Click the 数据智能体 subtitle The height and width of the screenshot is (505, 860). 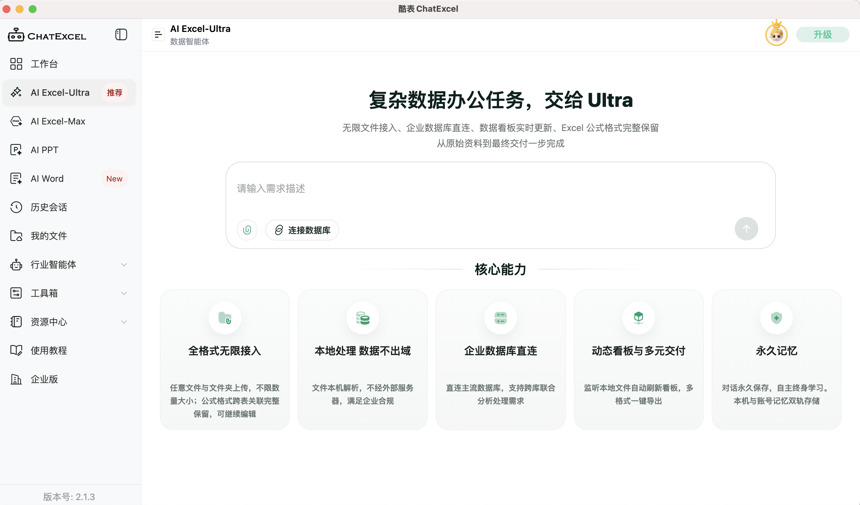point(190,41)
